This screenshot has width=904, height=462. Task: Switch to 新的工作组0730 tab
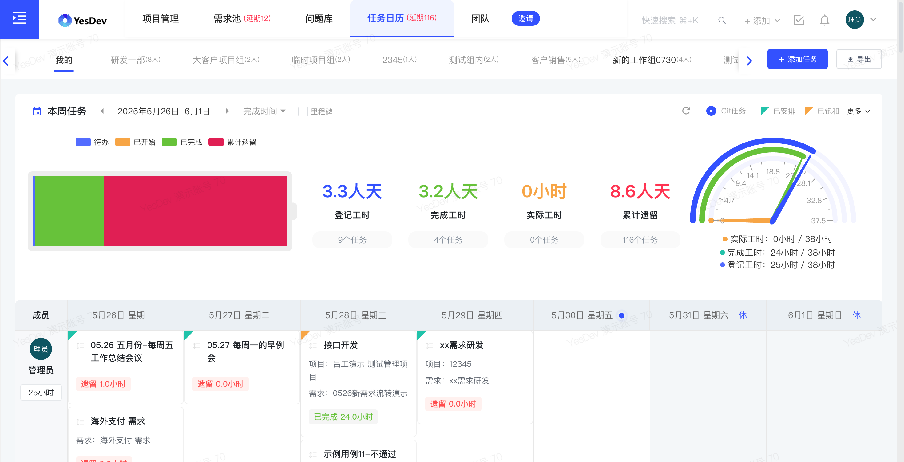coord(652,60)
